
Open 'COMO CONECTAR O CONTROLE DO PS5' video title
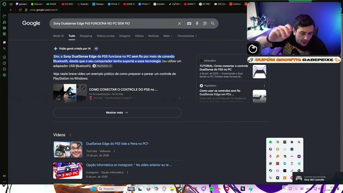123,90
